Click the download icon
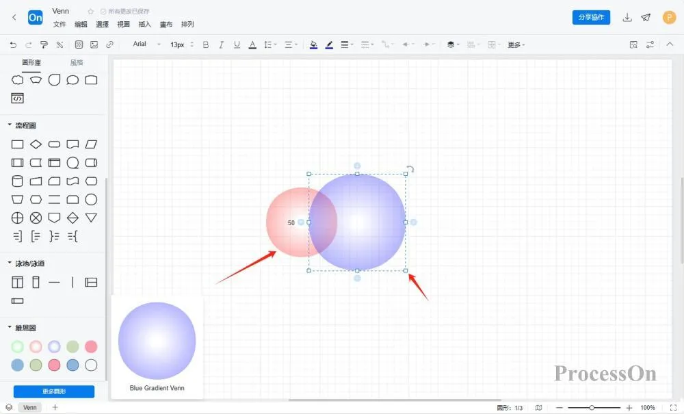The image size is (684, 414). coord(627,18)
